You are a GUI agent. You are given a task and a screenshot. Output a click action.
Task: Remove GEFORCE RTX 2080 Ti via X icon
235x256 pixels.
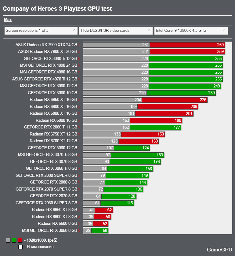click(79, 127)
